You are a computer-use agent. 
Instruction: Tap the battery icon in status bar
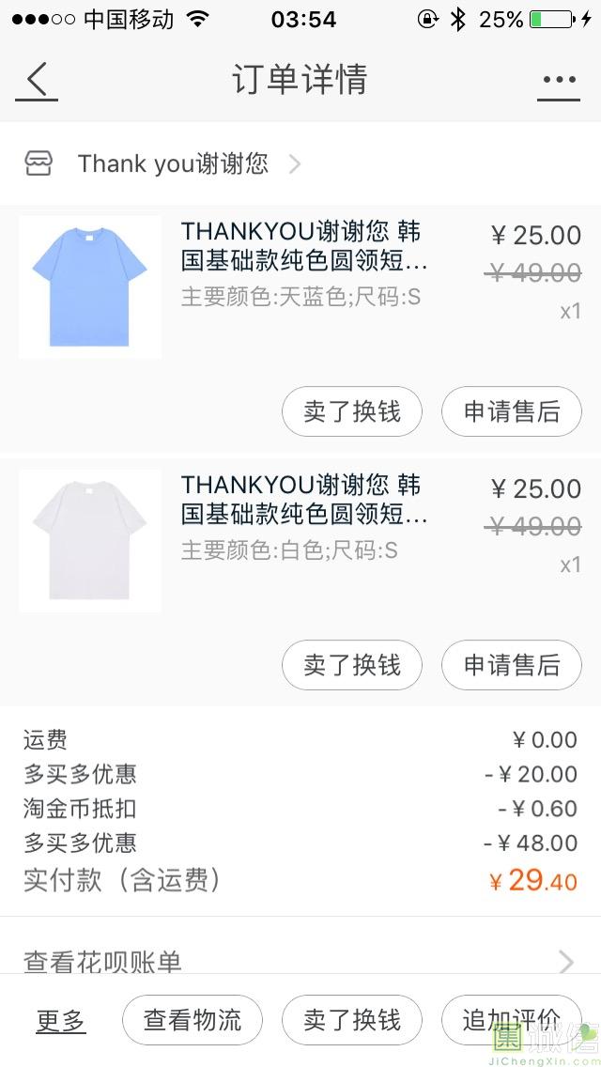[x=551, y=19]
